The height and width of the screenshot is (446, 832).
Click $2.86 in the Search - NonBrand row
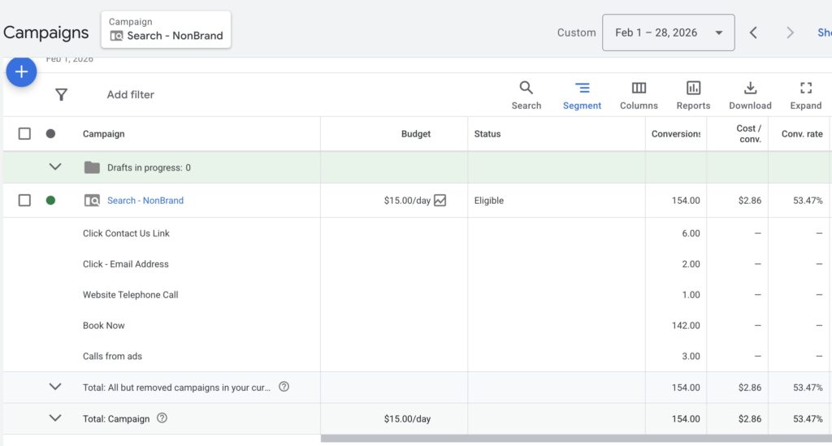pos(750,201)
